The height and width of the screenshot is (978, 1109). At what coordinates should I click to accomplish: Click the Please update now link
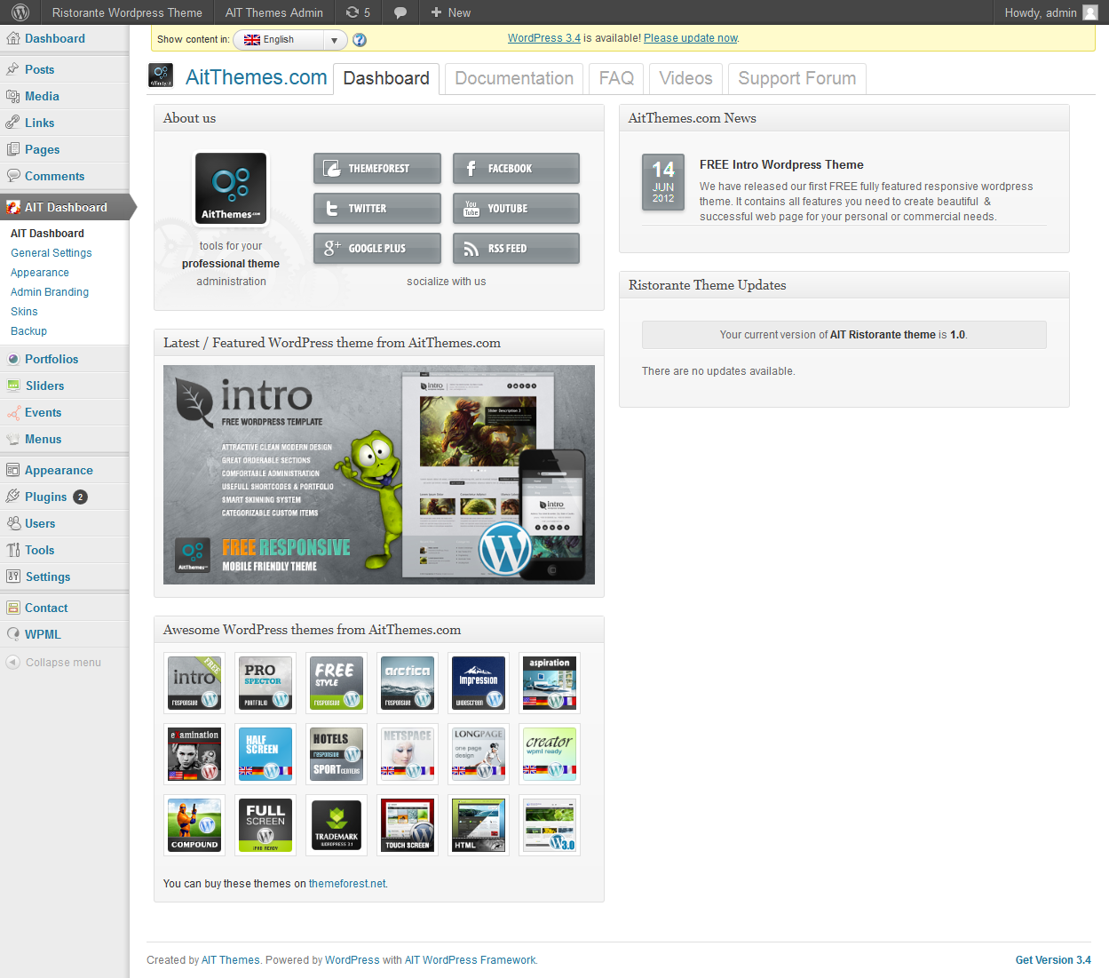pos(691,38)
